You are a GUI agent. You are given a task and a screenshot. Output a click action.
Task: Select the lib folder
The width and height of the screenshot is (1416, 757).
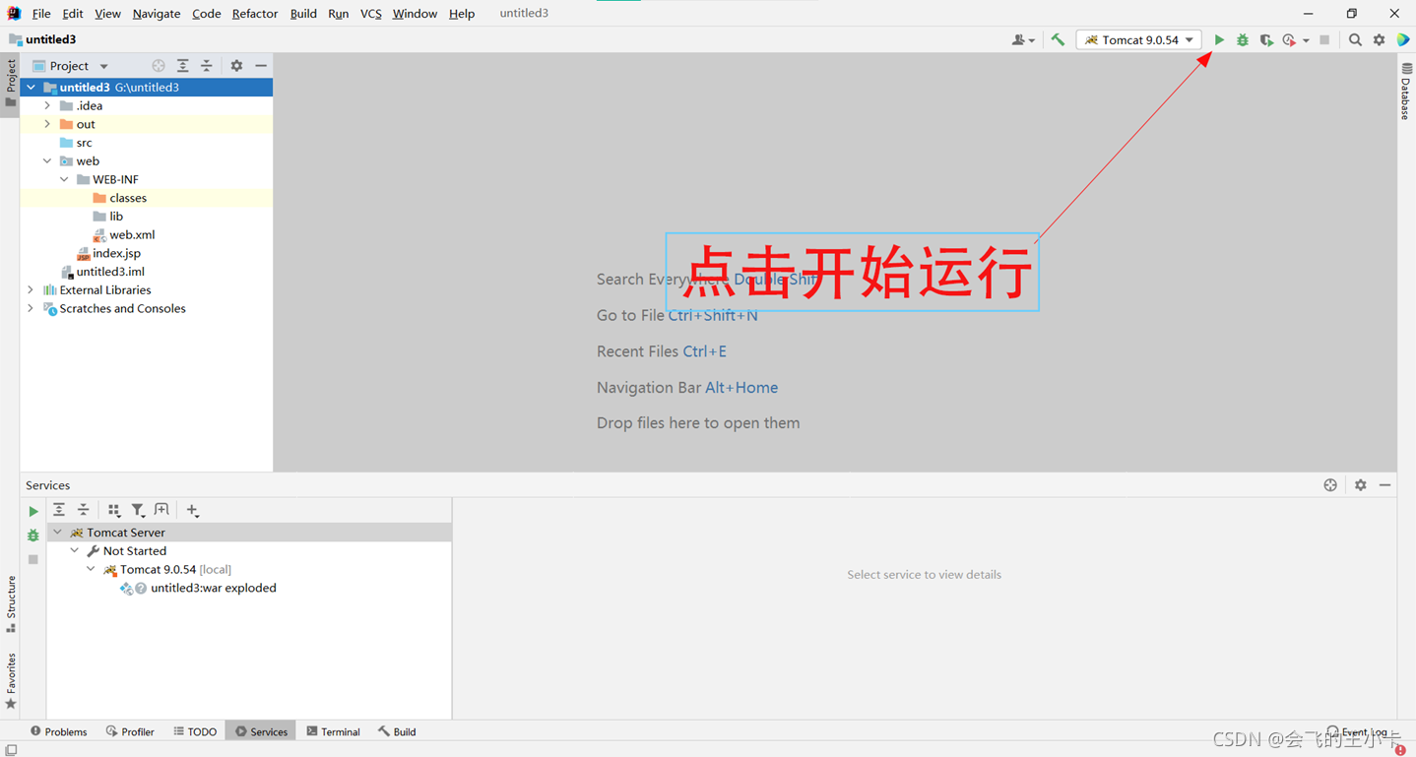pos(107,217)
